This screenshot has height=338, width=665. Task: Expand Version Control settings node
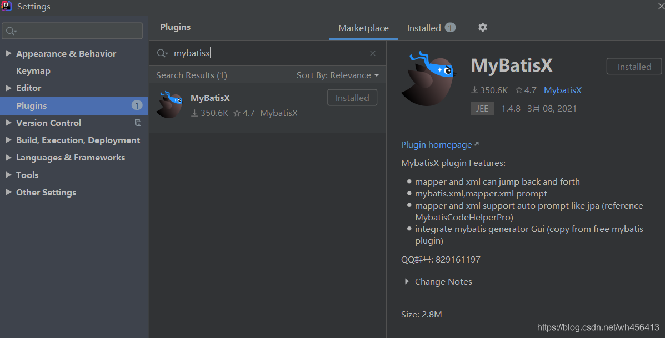(8, 123)
